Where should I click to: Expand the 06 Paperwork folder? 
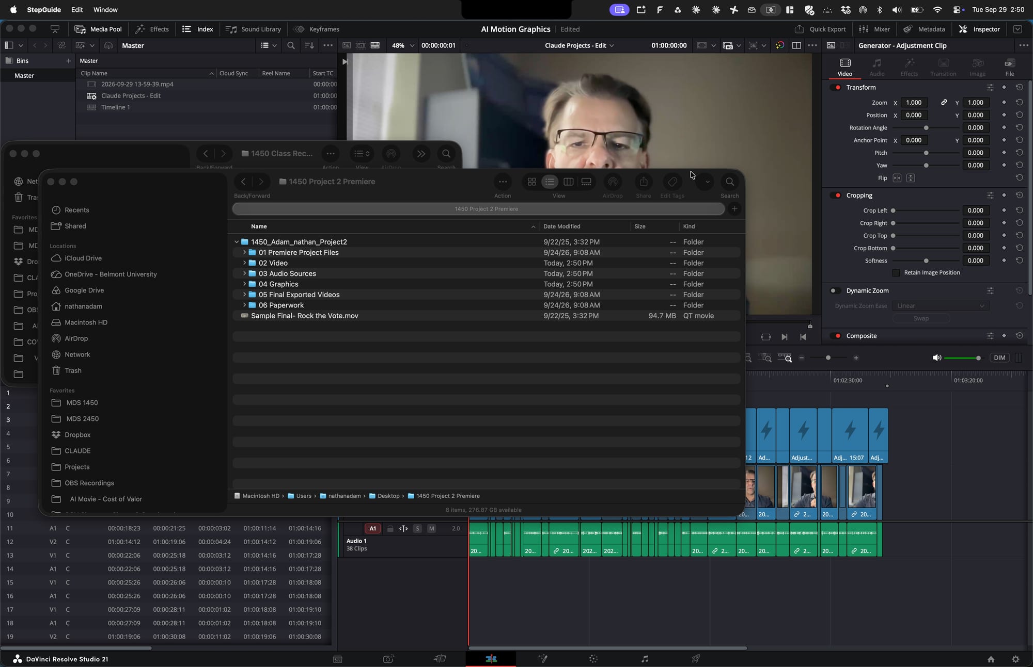tap(244, 305)
